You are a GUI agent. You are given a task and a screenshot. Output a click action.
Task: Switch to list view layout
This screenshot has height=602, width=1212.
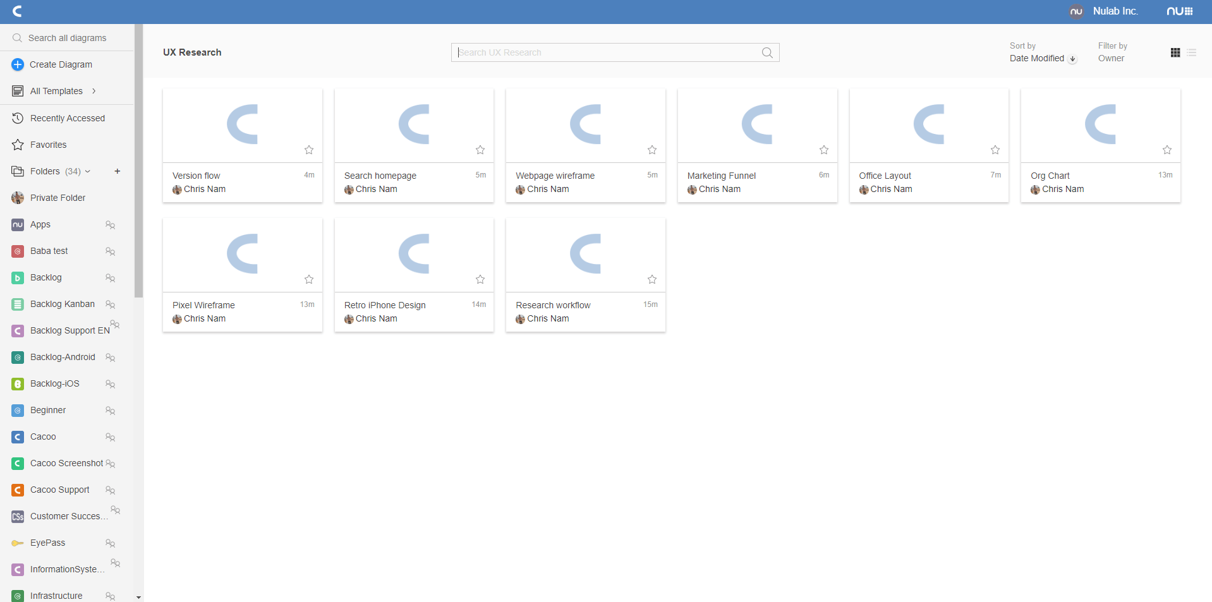(1191, 52)
